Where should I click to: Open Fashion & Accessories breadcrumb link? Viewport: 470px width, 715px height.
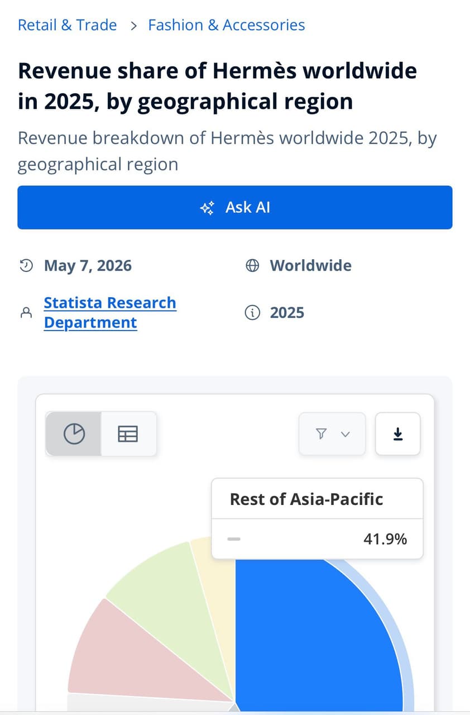pos(227,25)
